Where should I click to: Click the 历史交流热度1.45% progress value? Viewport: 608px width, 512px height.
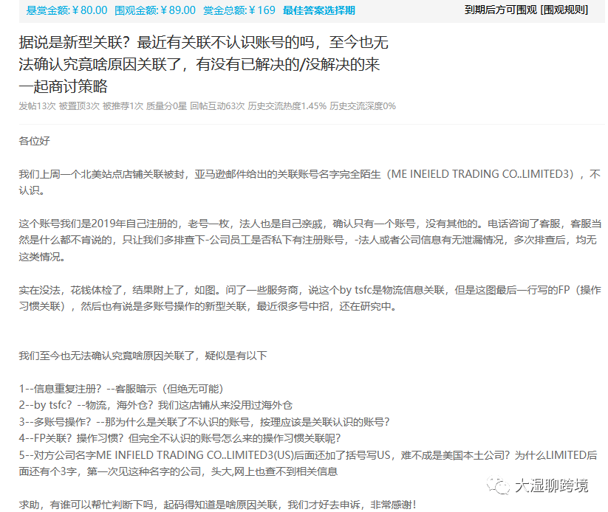click(x=288, y=105)
